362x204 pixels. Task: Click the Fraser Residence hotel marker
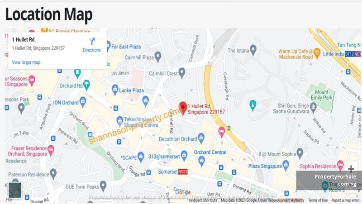[x=51, y=150]
